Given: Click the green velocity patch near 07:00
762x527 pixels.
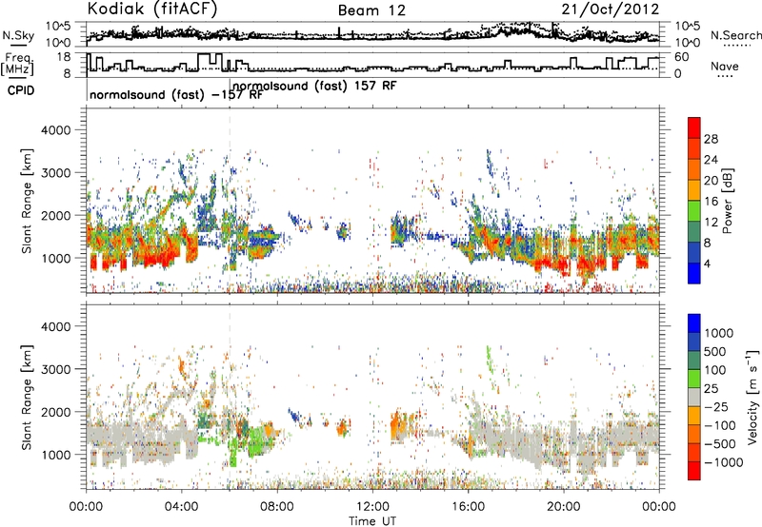Looking at the screenshot, I should [x=256, y=441].
